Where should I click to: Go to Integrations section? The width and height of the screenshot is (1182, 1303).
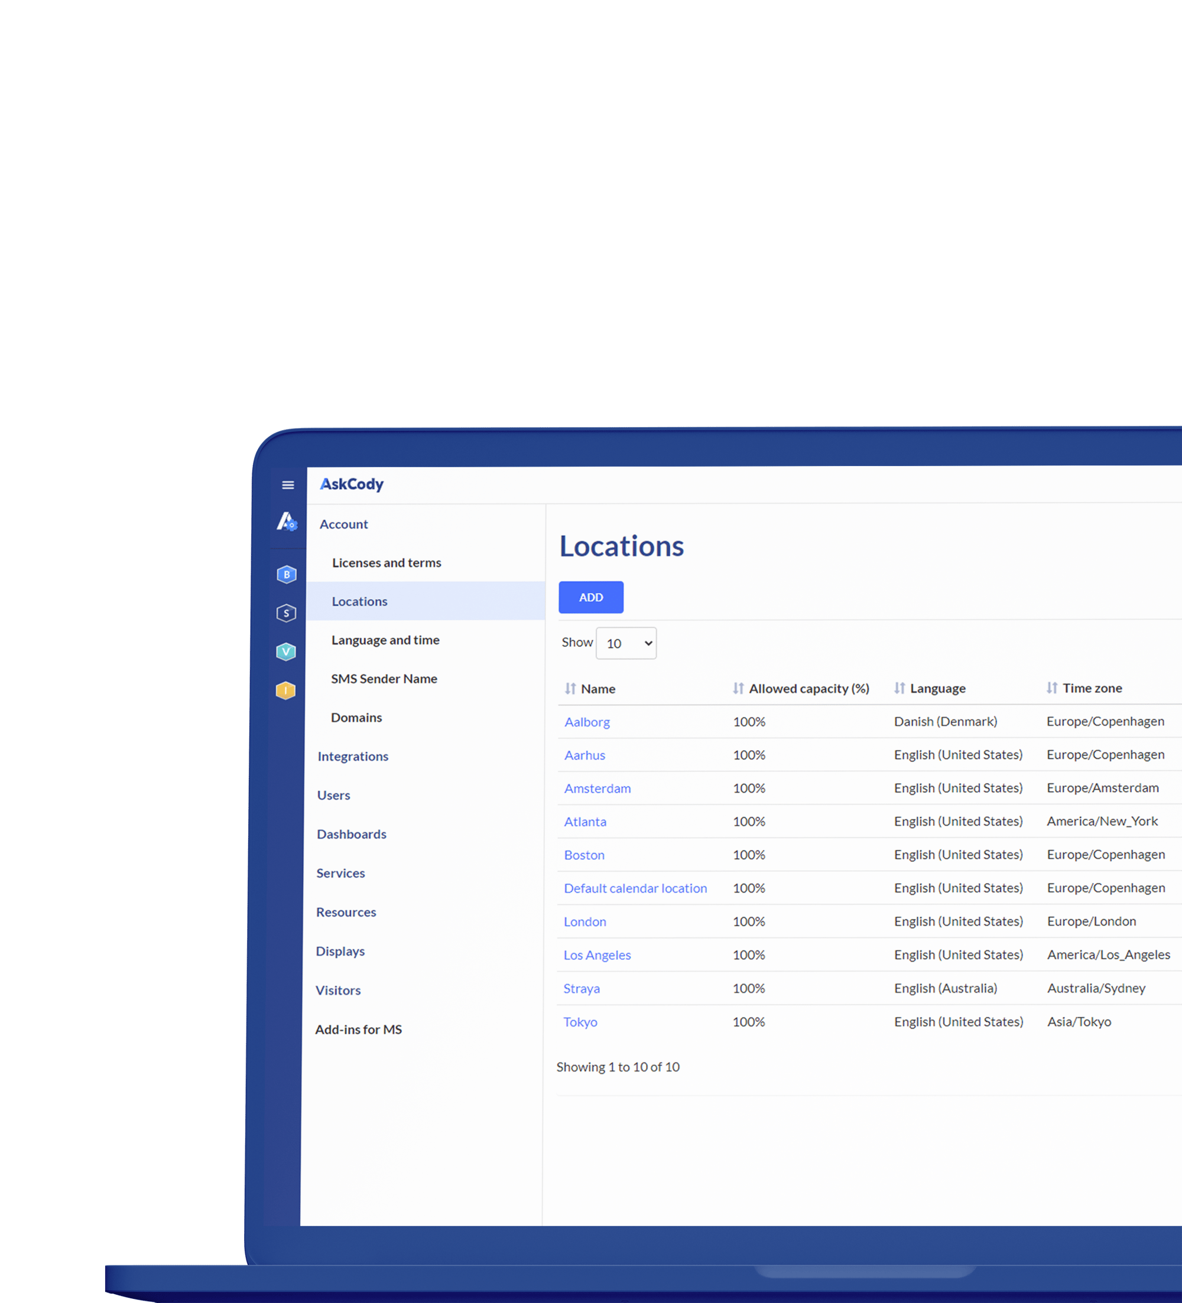pyautogui.click(x=353, y=756)
